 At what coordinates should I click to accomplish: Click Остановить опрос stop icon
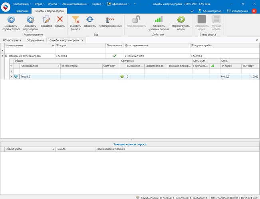(x=201, y=19)
